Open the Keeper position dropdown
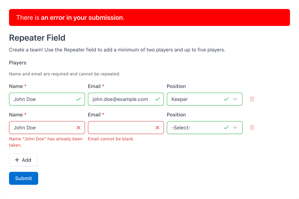Screen dimensions: 299x199 pyautogui.click(x=205, y=99)
